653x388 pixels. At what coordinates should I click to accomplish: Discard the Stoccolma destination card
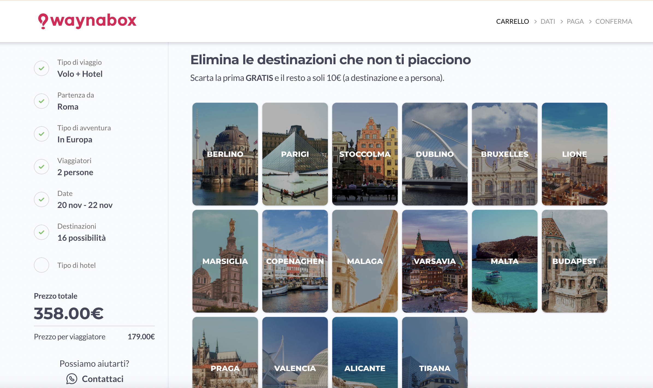click(365, 154)
